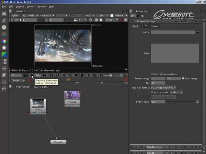Open the Draw nodes brush icon
The image size is (206, 154).
point(4,20)
